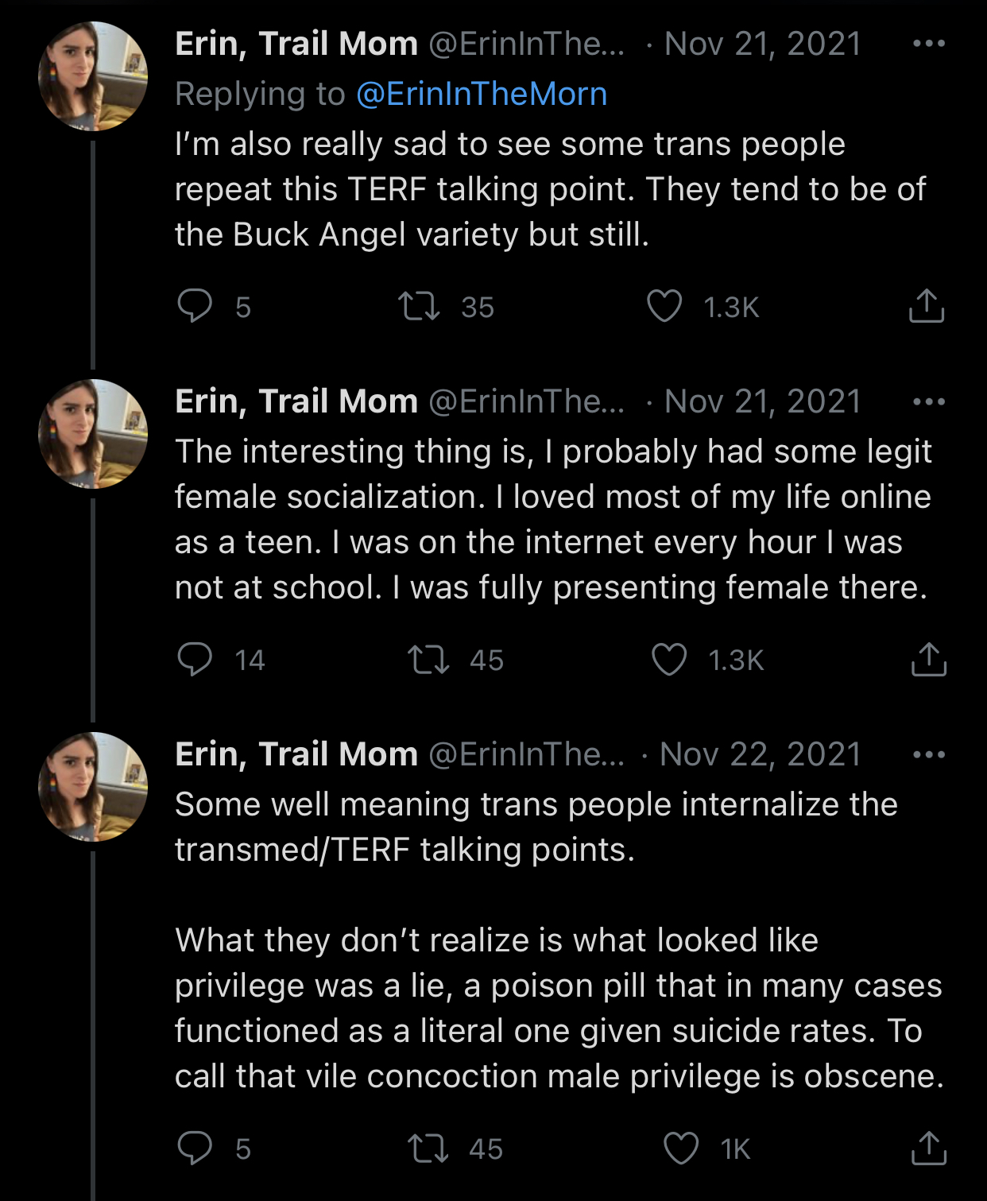Open Erin, Trail Mom name on second tweet
Image resolution: width=987 pixels, height=1201 pixels.
(296, 401)
